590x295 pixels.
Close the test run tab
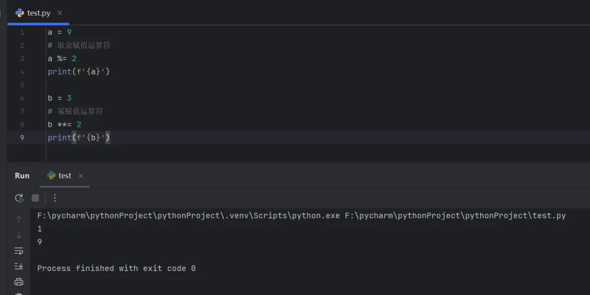tap(81, 176)
